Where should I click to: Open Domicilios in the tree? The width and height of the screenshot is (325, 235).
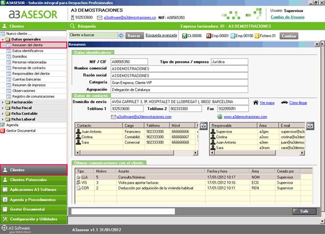(x=20, y=57)
